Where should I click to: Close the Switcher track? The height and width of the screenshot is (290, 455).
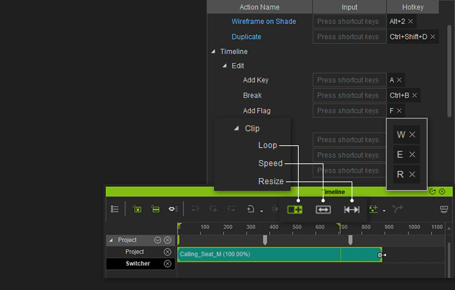[168, 263]
